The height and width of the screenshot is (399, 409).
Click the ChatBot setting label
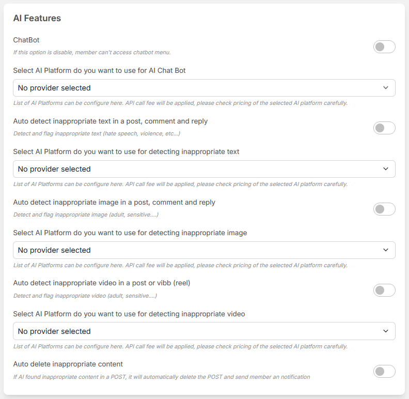[x=26, y=40]
